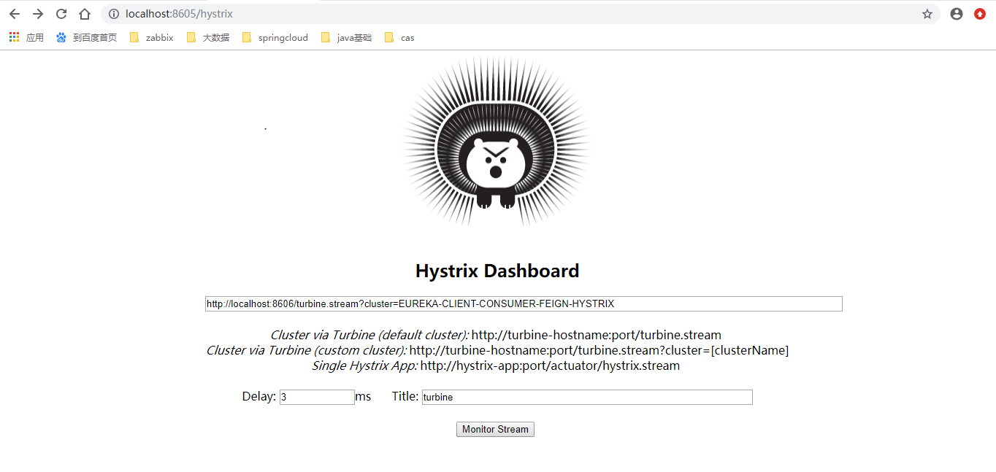Image resolution: width=996 pixels, height=472 pixels.
Task: Click the 'Title:' label
Action: click(405, 396)
